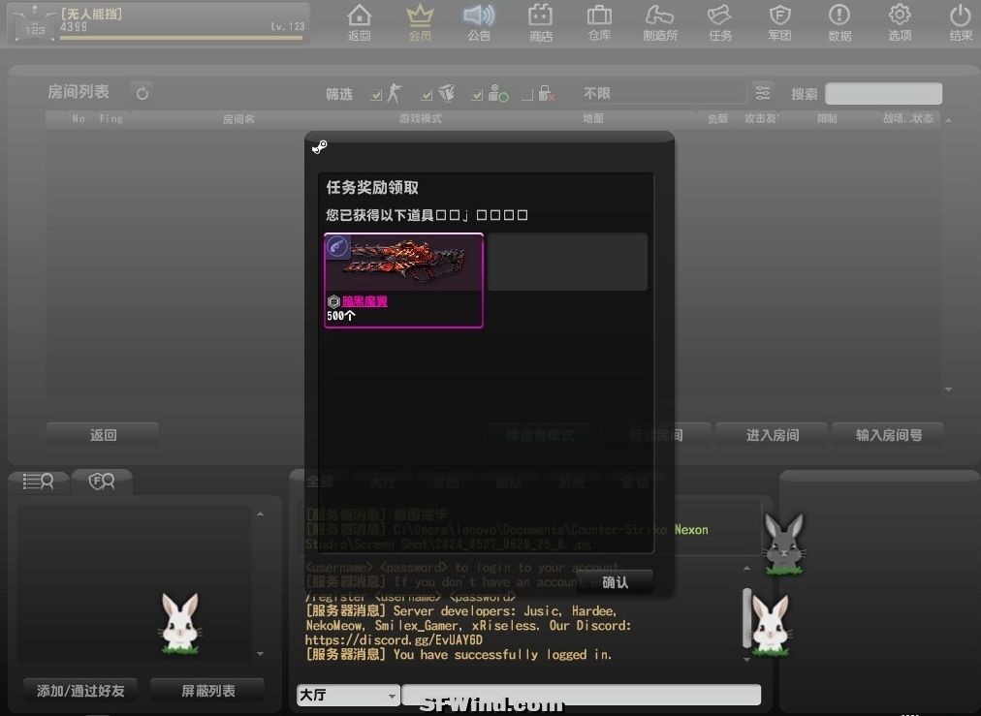
Task: Open the 仓库 inventory briefcase icon
Action: point(599,22)
